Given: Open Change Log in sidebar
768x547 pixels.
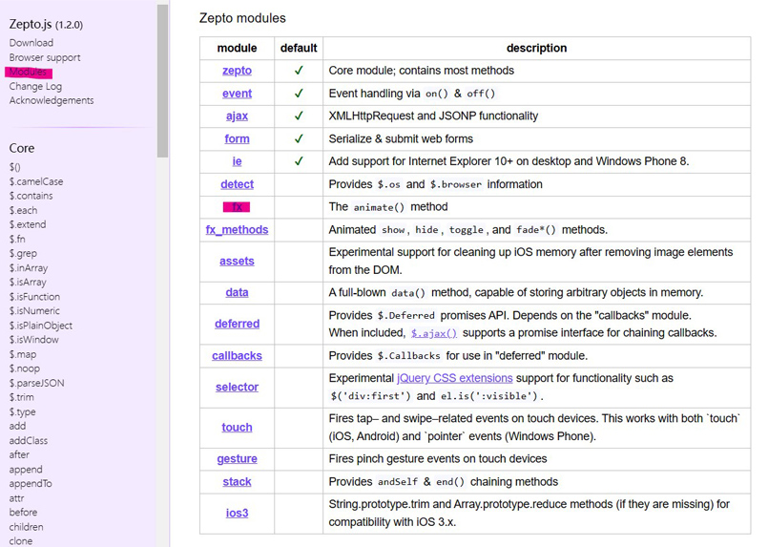Looking at the screenshot, I should pos(35,86).
